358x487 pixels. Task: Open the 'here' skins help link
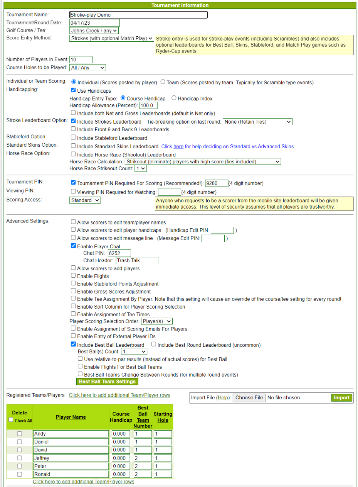[178, 146]
